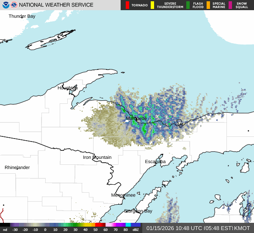Screen dimensions: 254x233
Task: Click the orange Special Marine swatch
Action: coord(208,5)
